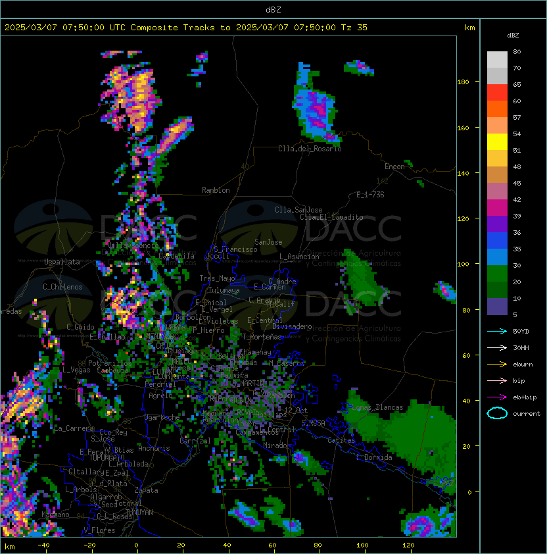Click the 'Zapata' map label
The height and width of the screenshot is (554, 547).
point(146,490)
